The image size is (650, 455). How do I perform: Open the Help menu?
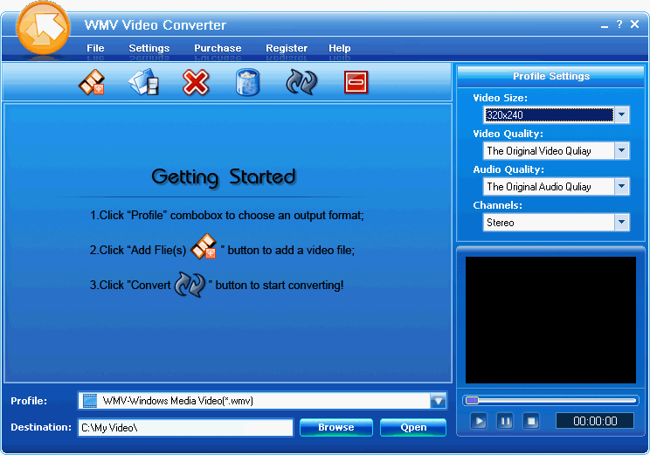340,48
